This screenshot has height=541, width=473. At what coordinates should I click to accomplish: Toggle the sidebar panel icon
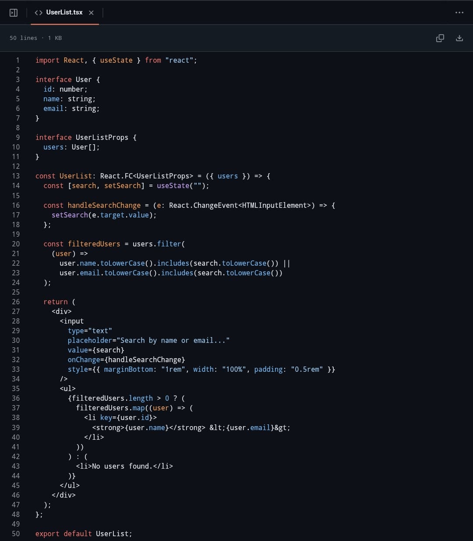coord(14,13)
